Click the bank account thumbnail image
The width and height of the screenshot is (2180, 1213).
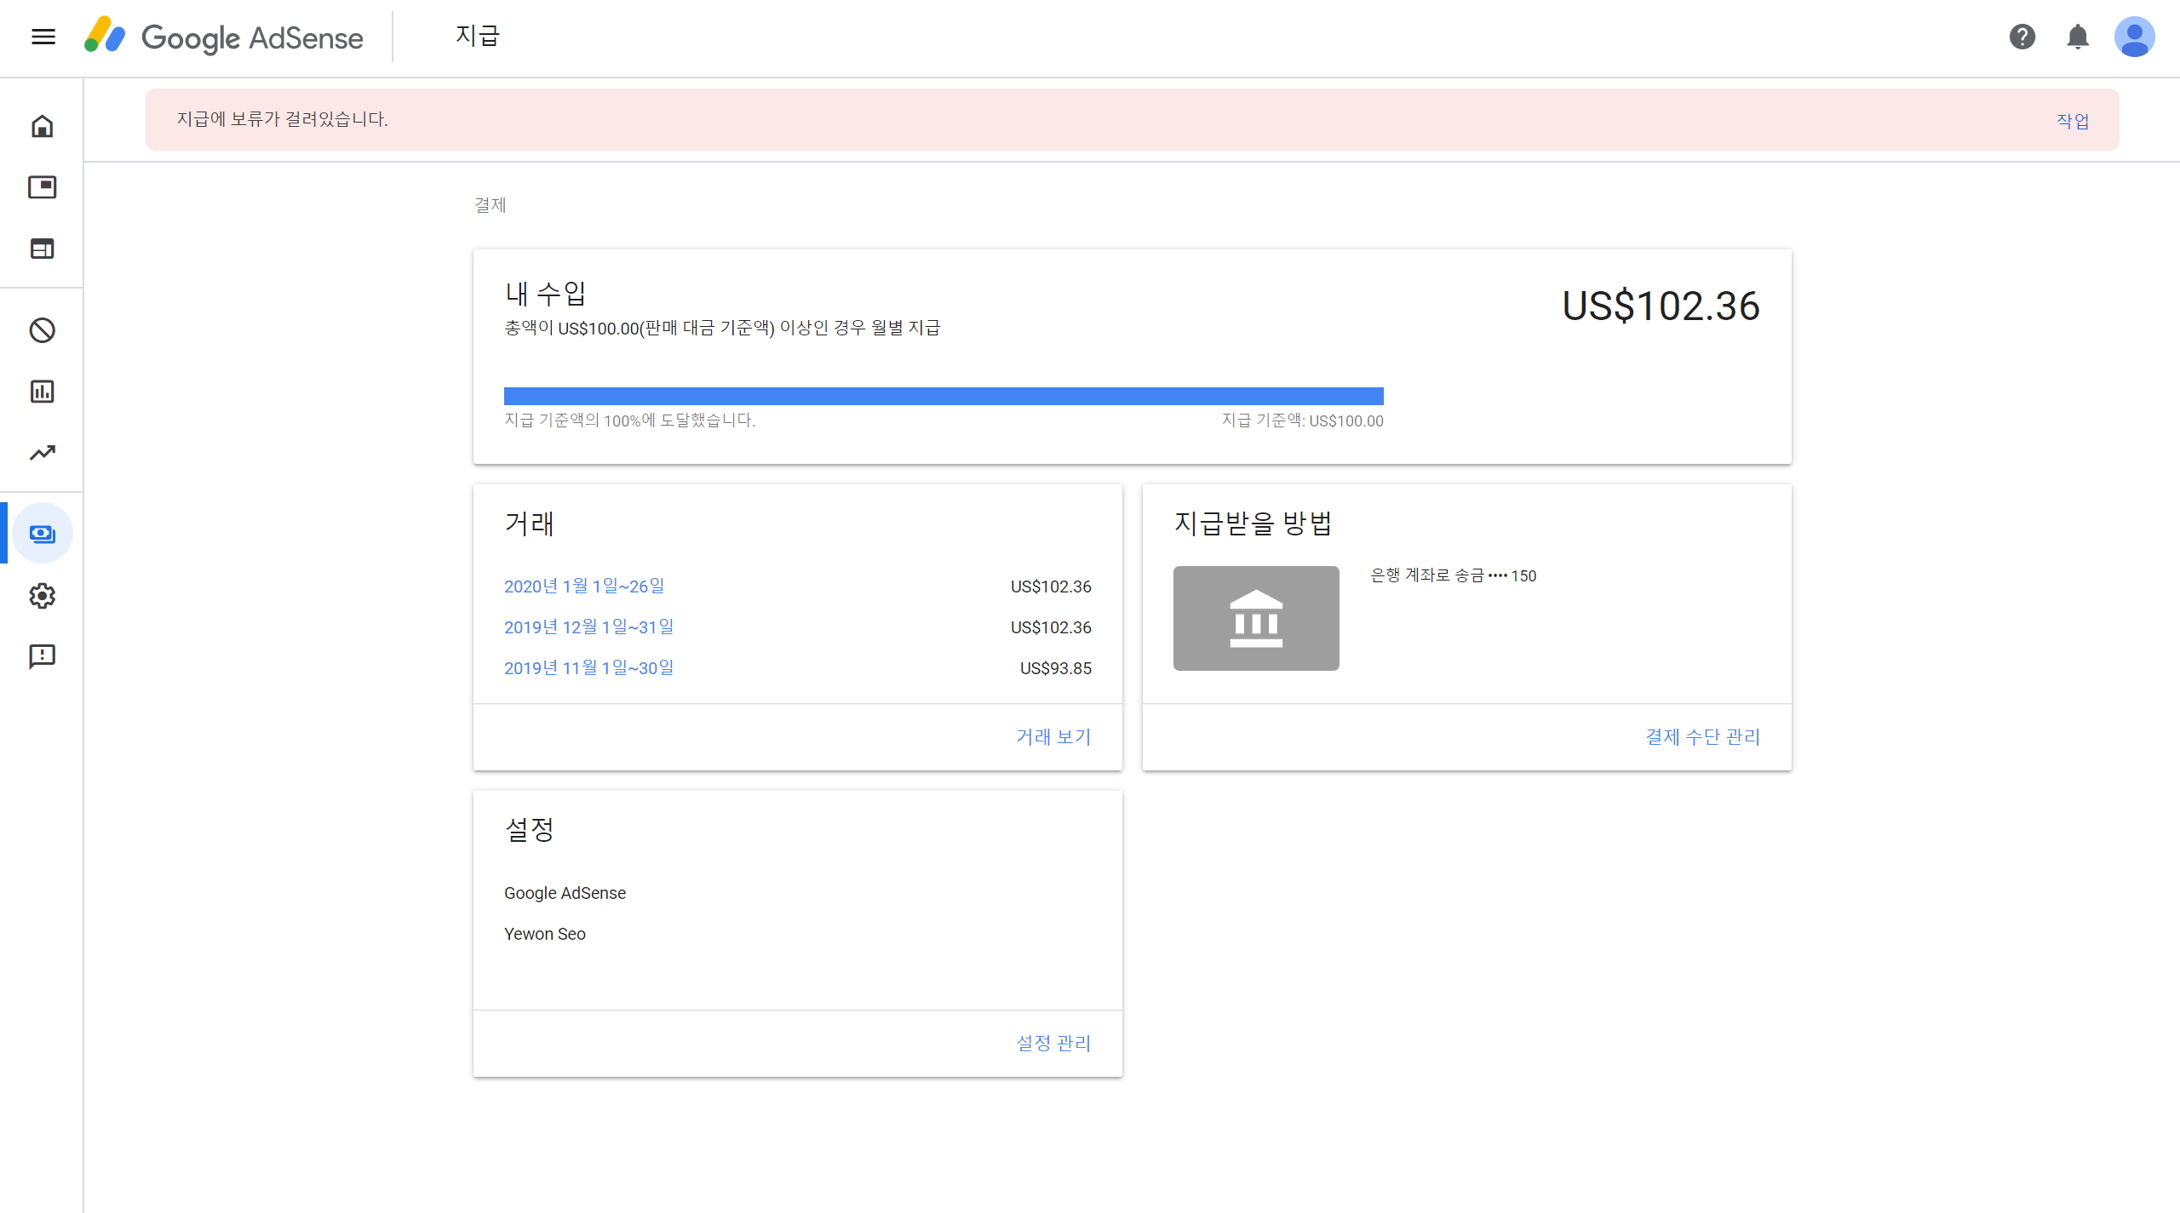tap(1255, 618)
